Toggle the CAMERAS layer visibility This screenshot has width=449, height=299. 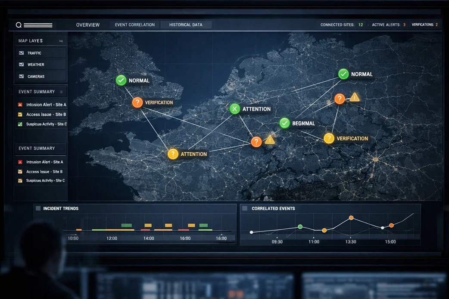coord(21,76)
